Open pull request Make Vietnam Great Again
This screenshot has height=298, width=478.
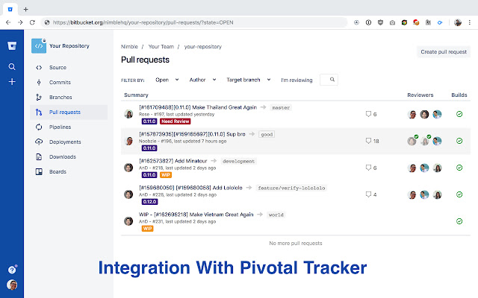tap(196, 215)
